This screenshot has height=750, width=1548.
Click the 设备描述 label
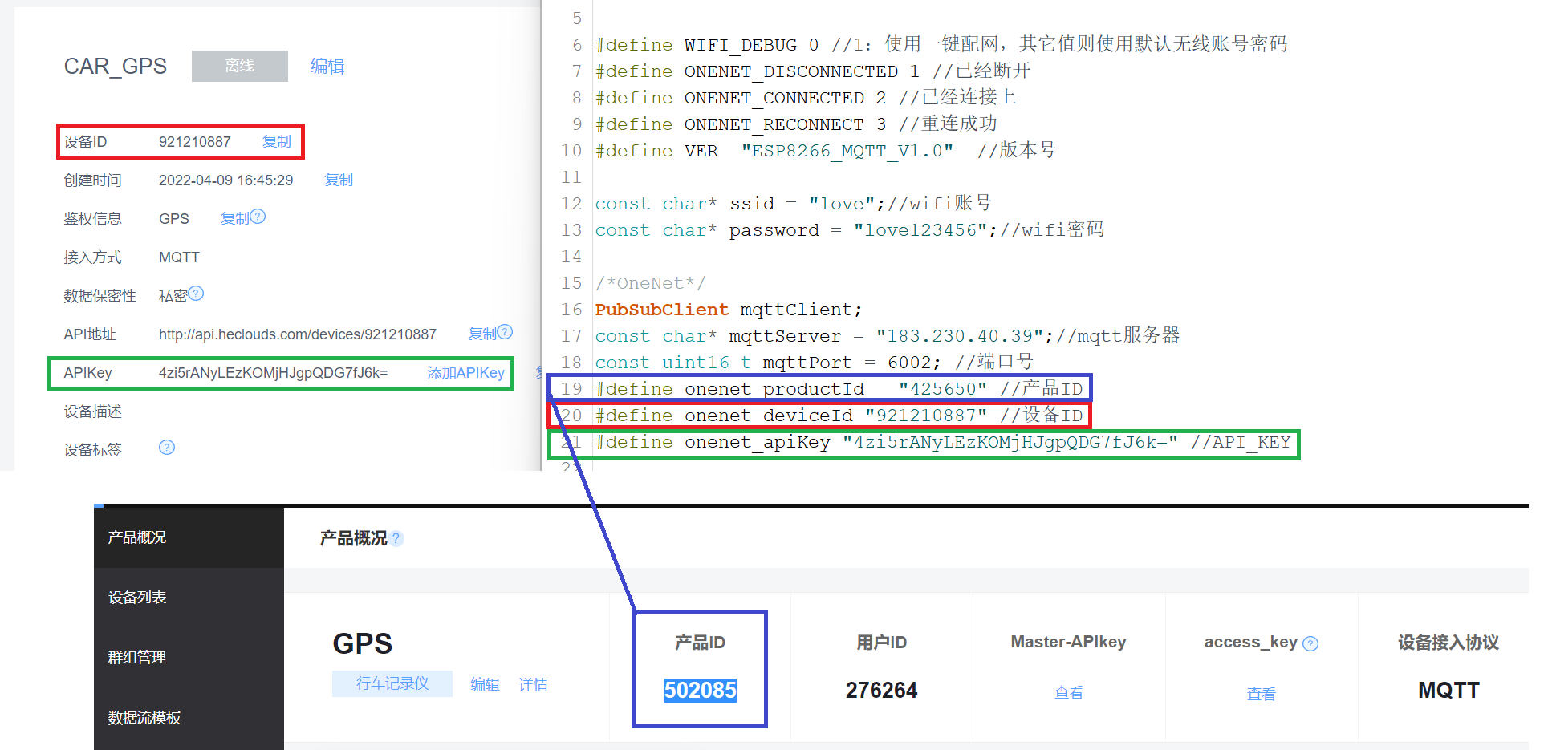[x=93, y=411]
